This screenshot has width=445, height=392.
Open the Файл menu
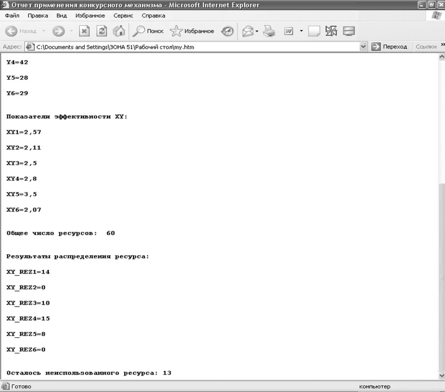click(x=12, y=15)
